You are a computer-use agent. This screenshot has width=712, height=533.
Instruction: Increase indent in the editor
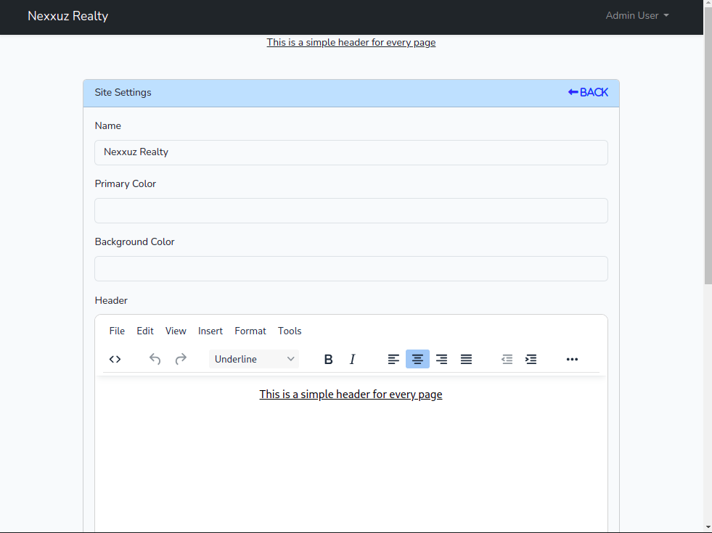531,359
